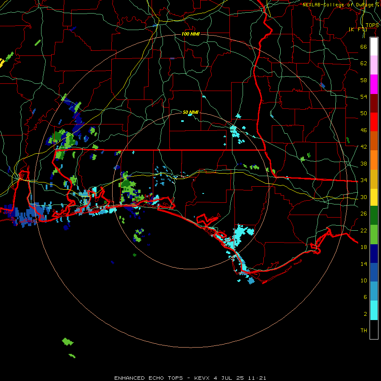Click the gold 38 kft legend swatch
This screenshot has width=381, height=381.
[x=374, y=179]
